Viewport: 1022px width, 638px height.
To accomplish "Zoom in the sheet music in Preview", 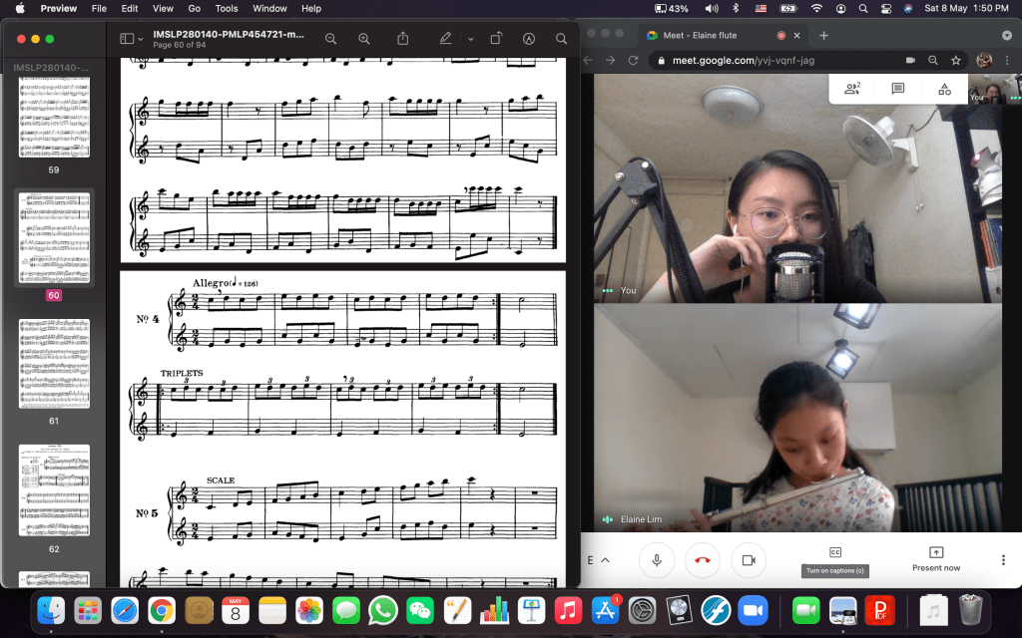I will coord(364,39).
